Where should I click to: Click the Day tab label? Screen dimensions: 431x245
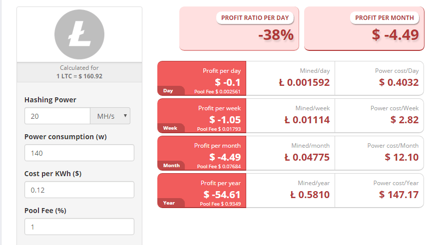coord(168,91)
